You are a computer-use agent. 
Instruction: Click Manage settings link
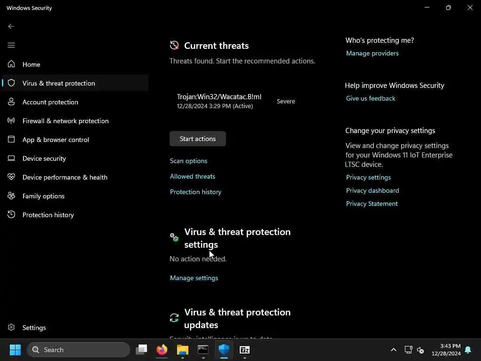coord(194,278)
